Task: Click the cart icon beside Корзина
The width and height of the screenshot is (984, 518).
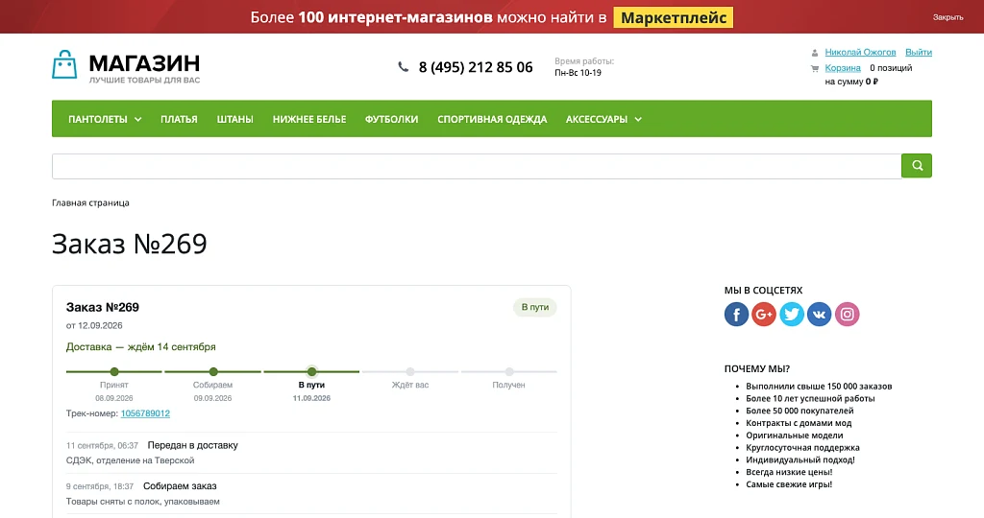Action: (x=815, y=68)
